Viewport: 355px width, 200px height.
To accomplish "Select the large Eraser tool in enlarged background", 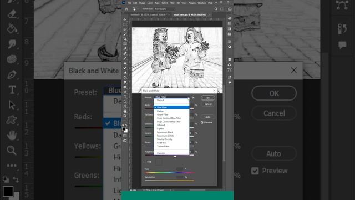I will [12, 14].
